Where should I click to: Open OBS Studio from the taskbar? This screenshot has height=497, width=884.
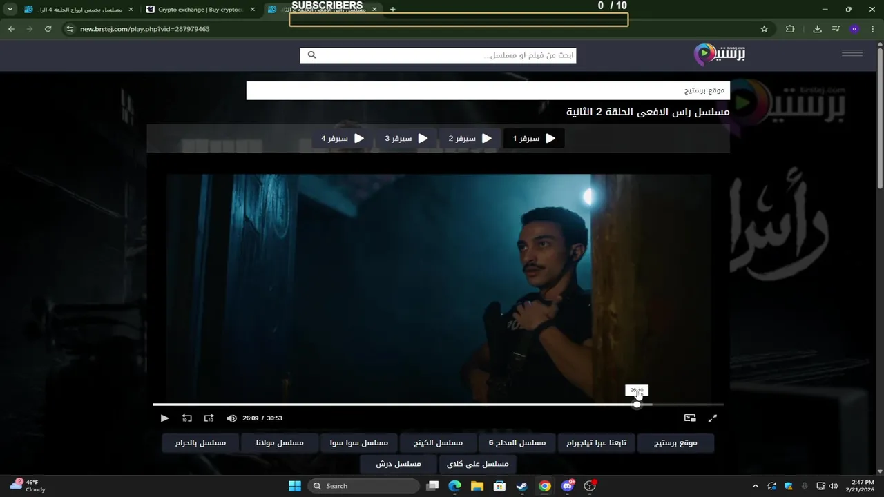pos(590,486)
